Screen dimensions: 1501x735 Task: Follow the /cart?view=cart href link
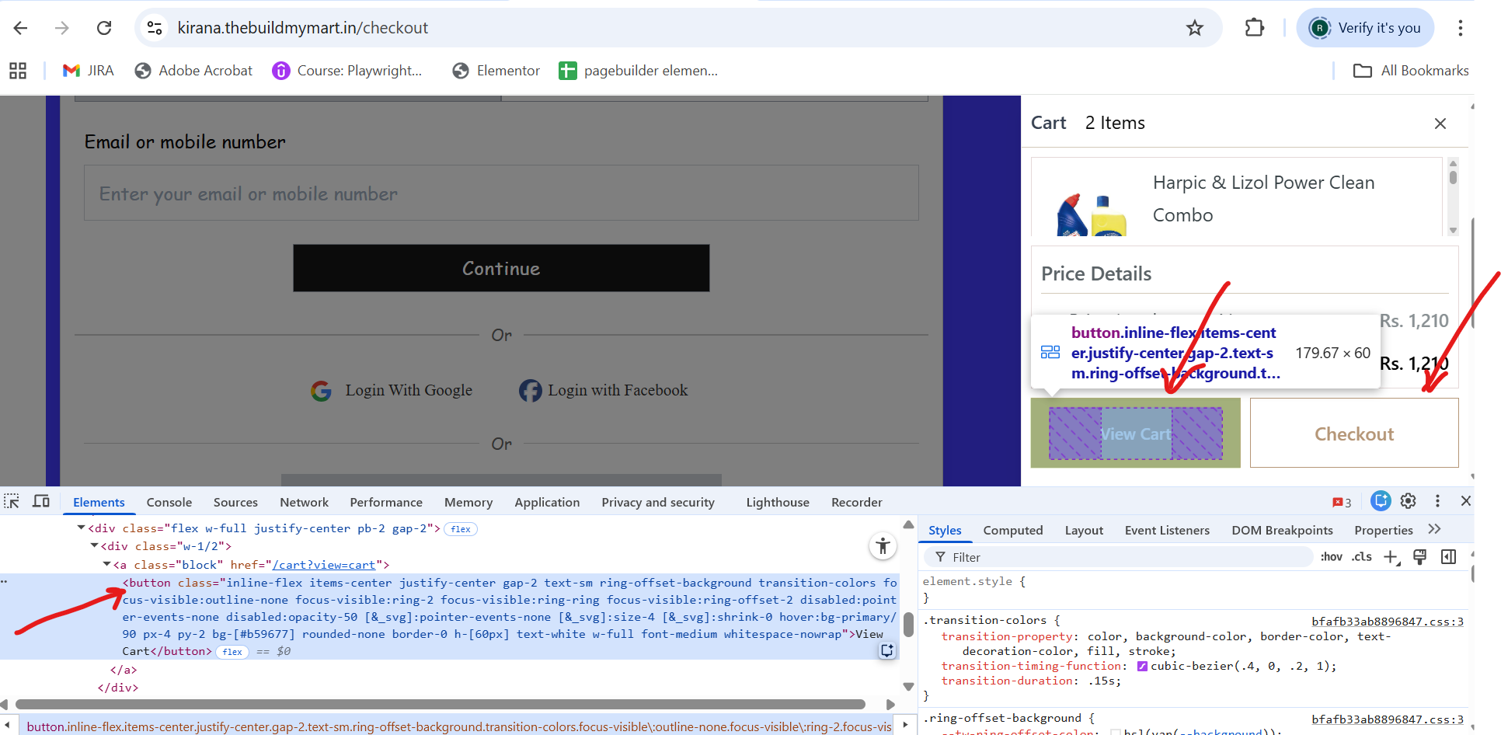click(324, 565)
